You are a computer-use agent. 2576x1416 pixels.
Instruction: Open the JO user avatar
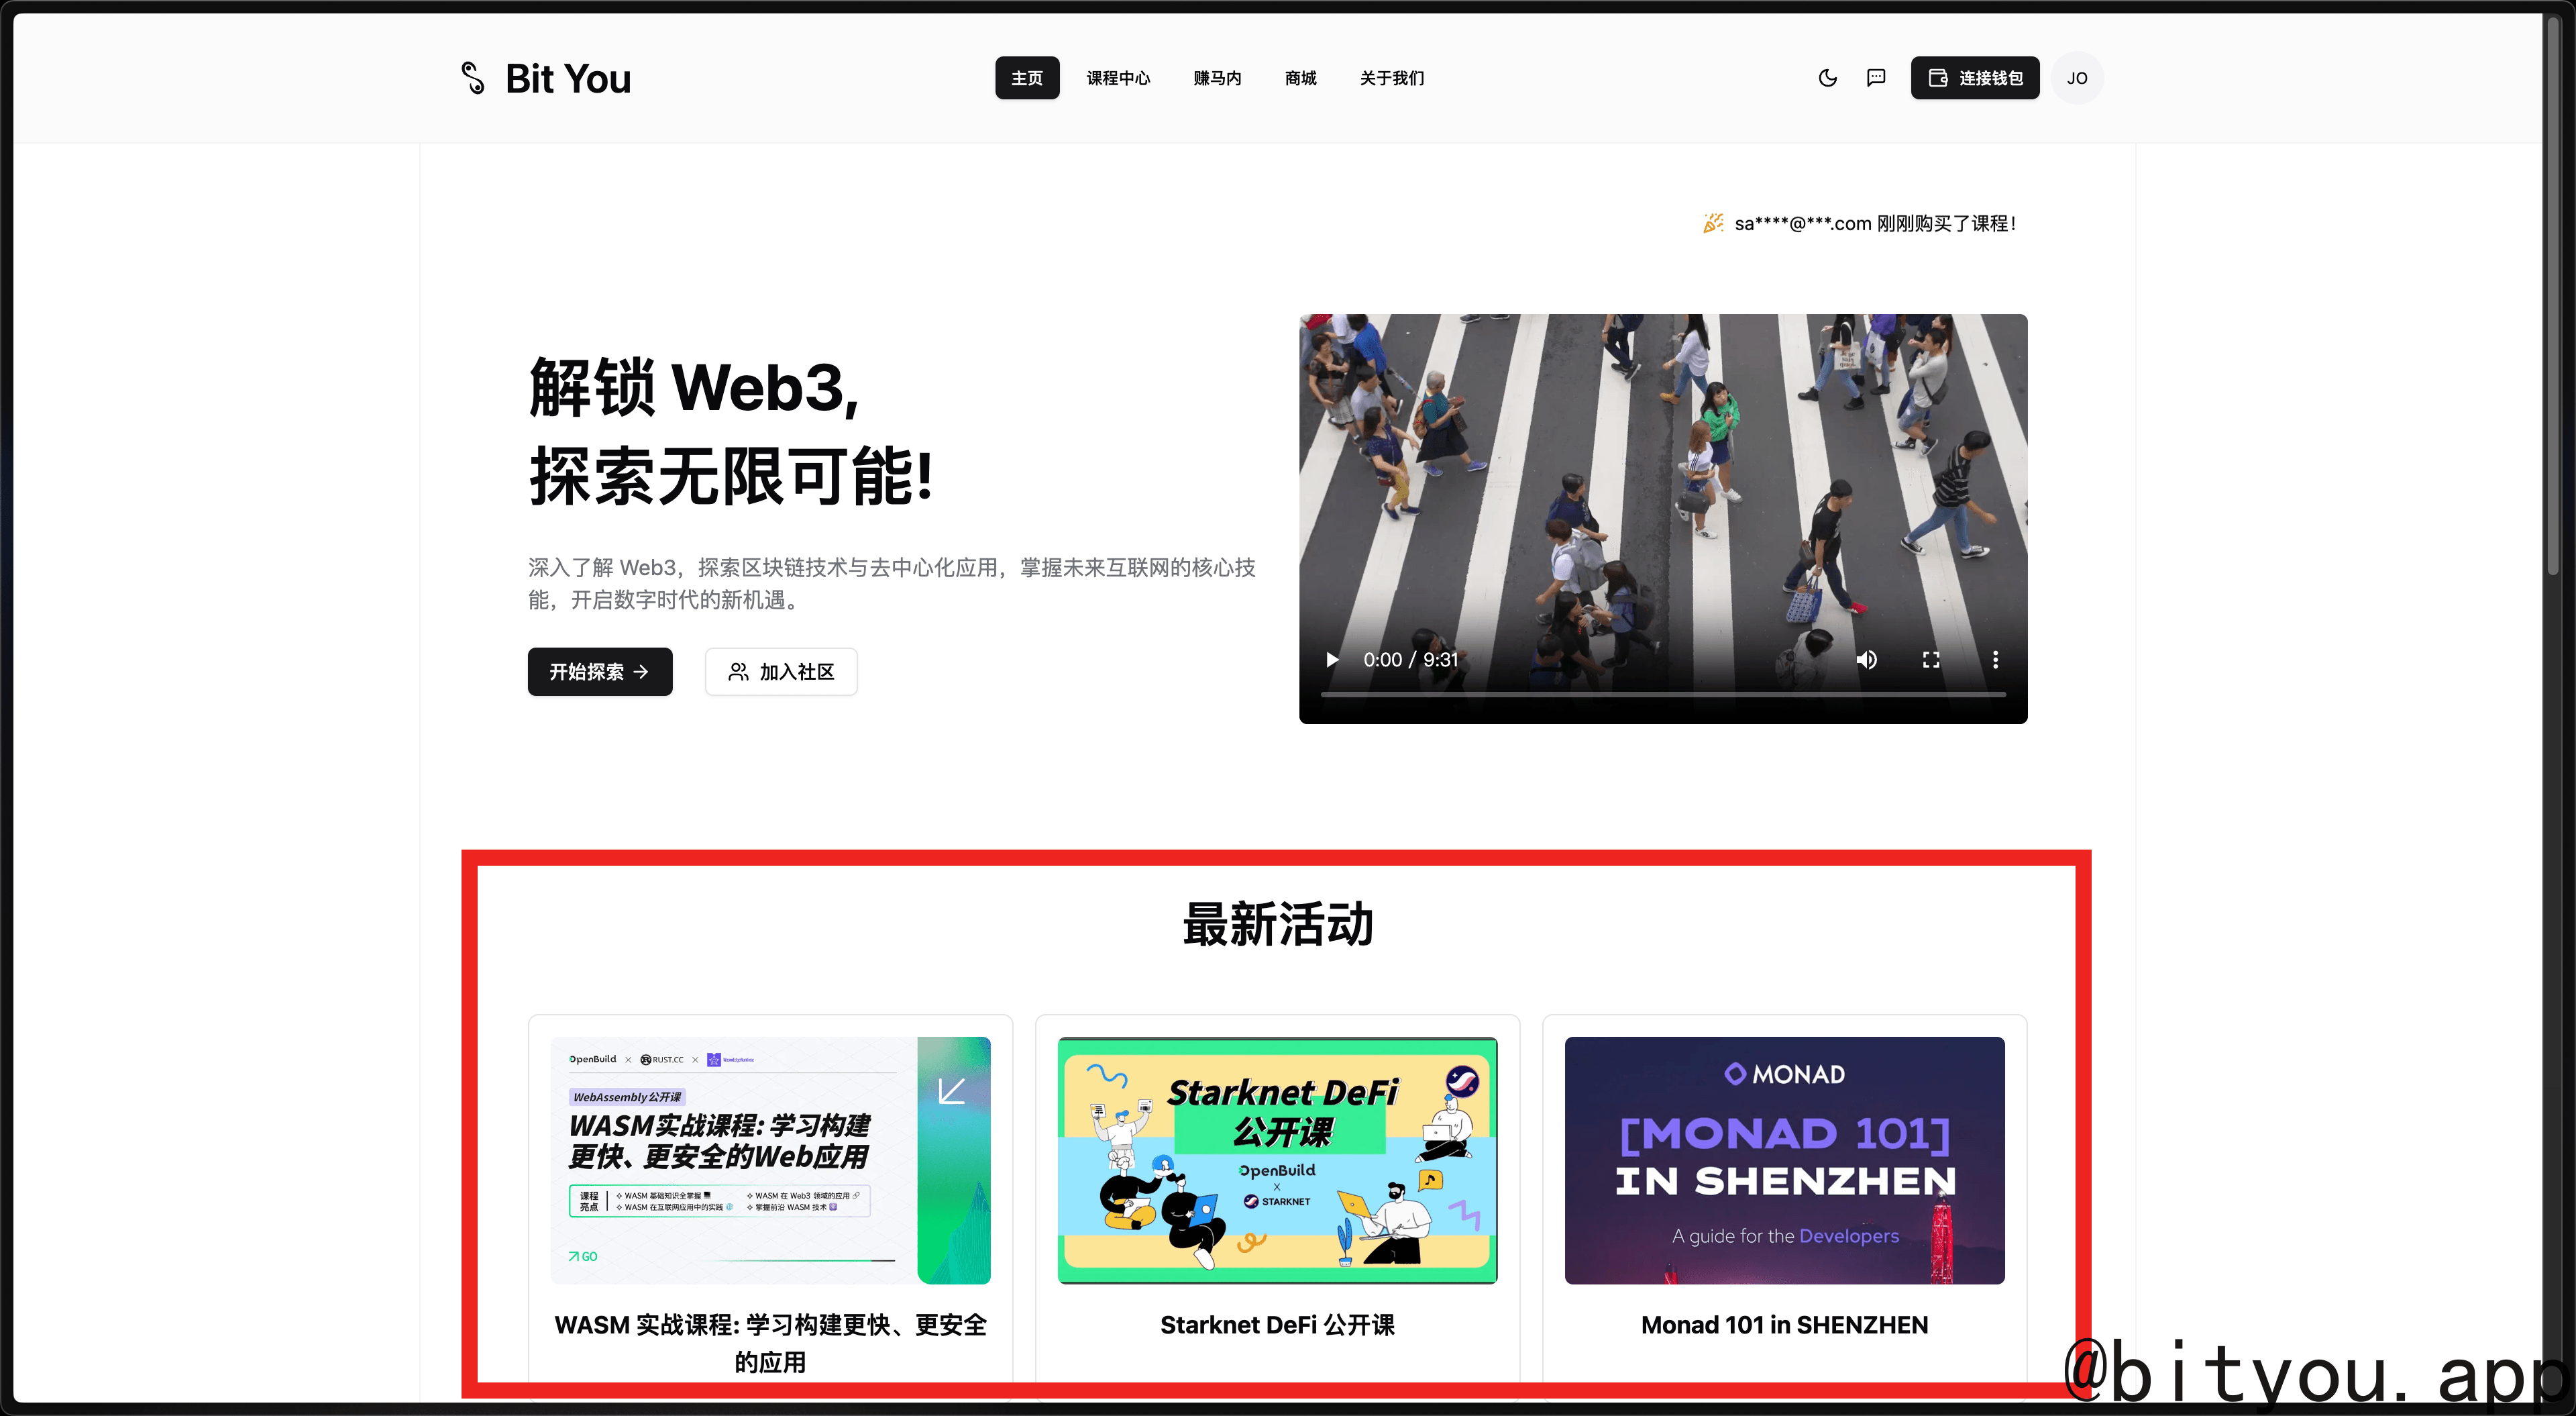[2077, 78]
